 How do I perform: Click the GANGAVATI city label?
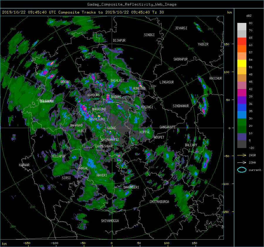tap(167, 127)
